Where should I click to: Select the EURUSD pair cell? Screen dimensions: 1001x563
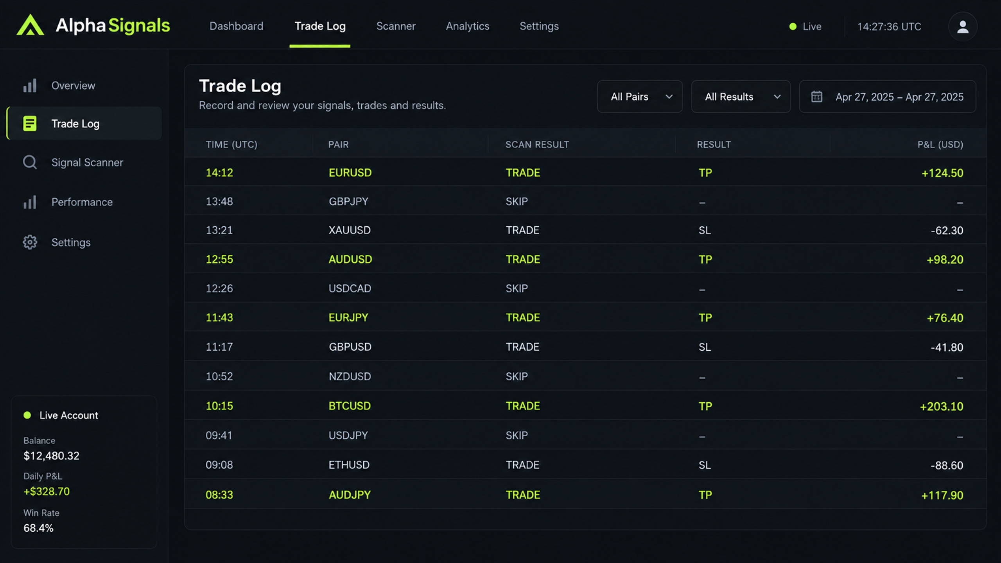(x=350, y=173)
